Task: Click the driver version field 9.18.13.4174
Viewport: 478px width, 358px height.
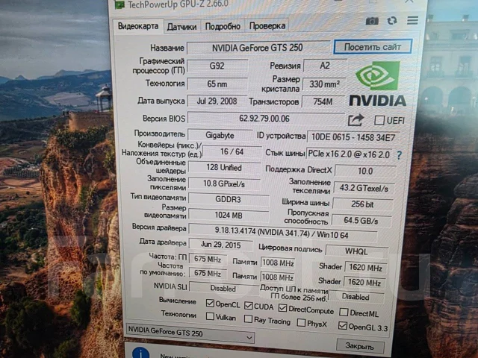Action: point(283,233)
